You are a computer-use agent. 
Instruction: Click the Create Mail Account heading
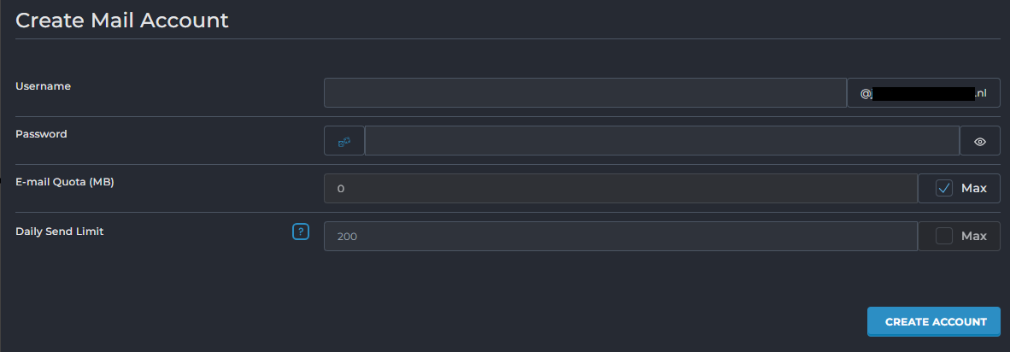click(x=121, y=21)
